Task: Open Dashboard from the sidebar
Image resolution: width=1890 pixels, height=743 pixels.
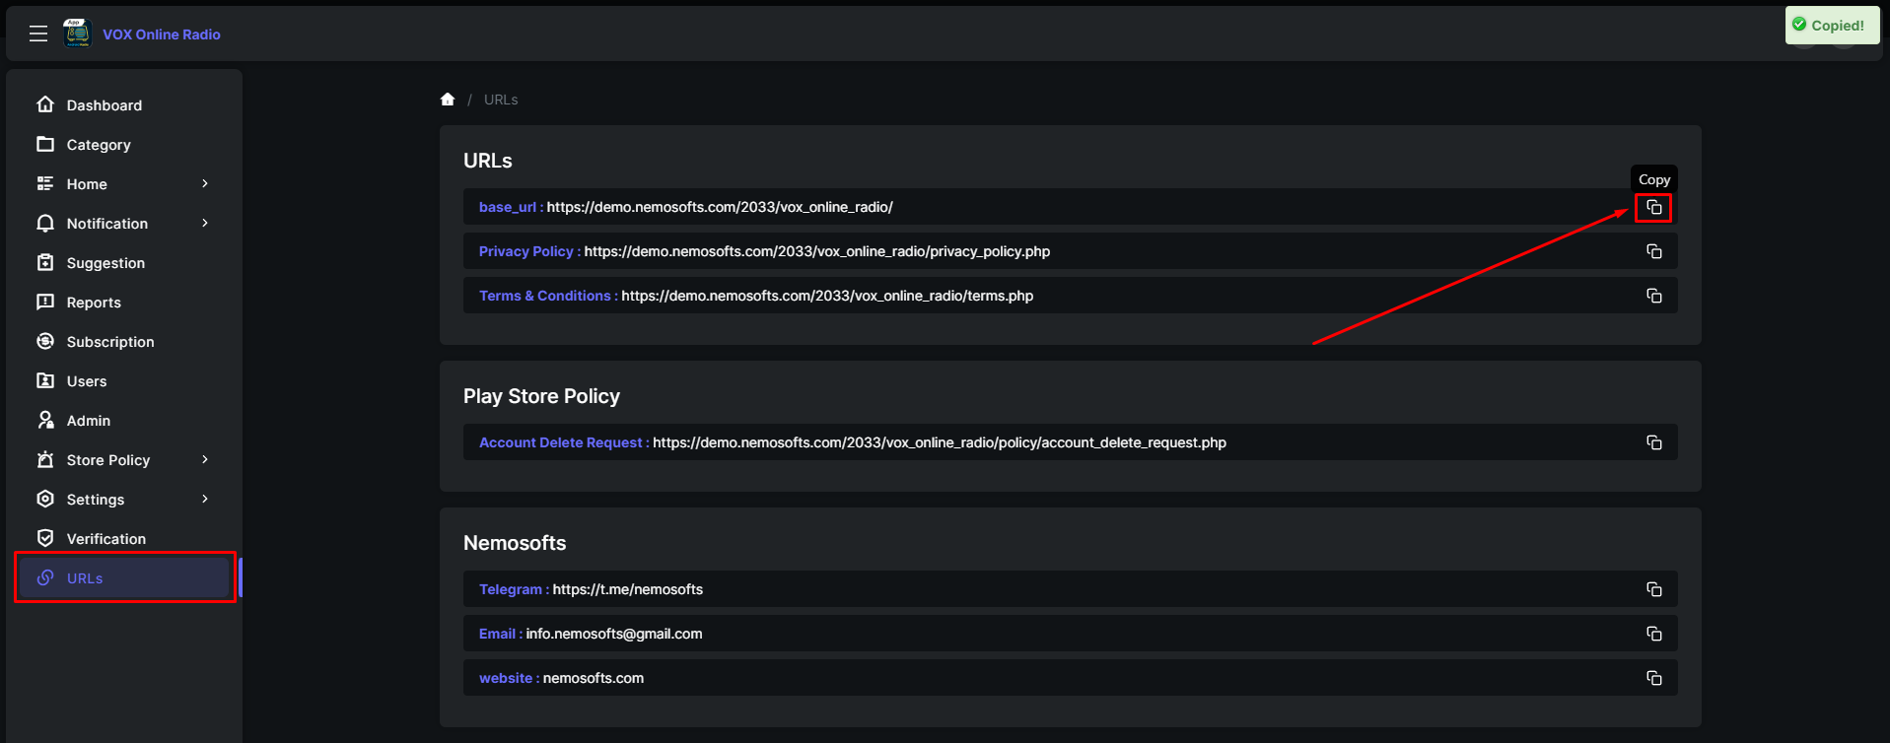Action: tap(124, 105)
